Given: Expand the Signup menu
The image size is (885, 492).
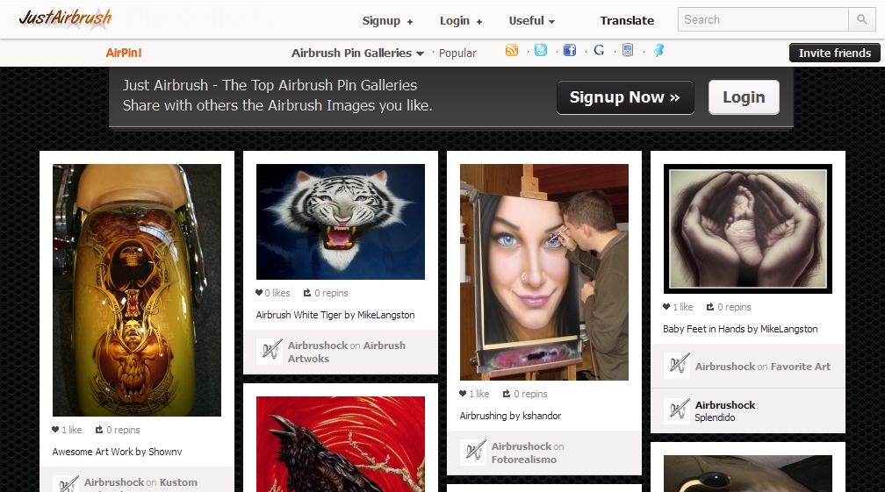Looking at the screenshot, I should 387,21.
